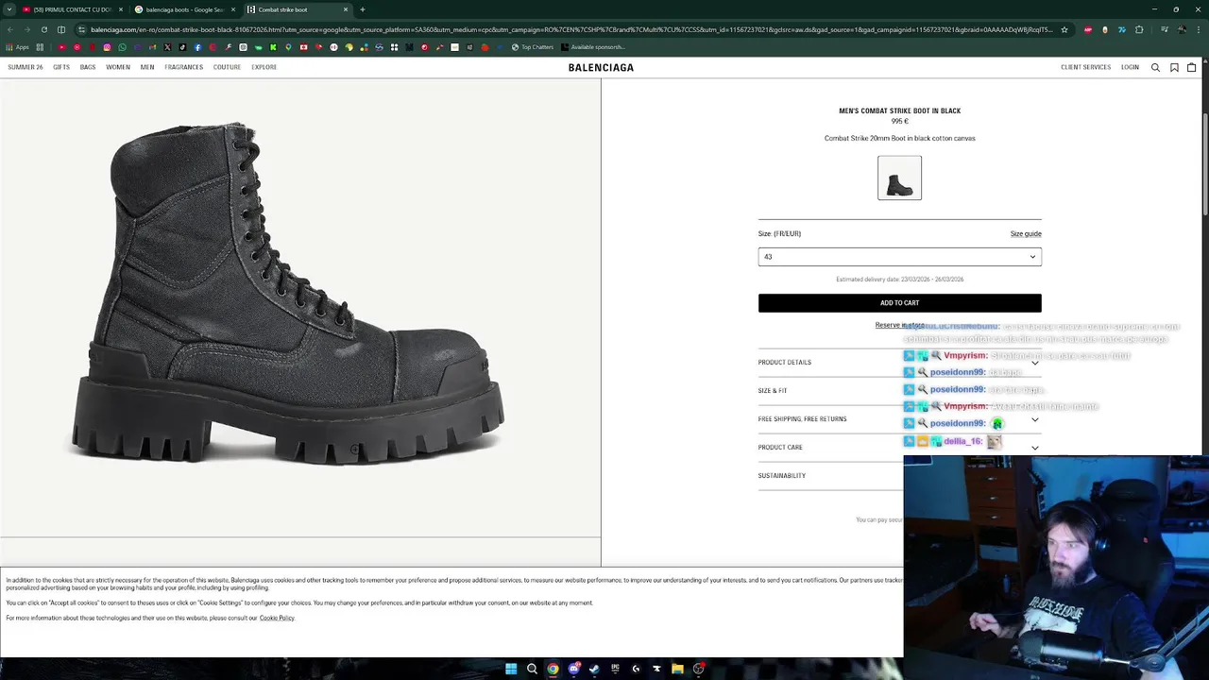Open the Summer 26 menu
The image size is (1209, 680).
click(26, 67)
